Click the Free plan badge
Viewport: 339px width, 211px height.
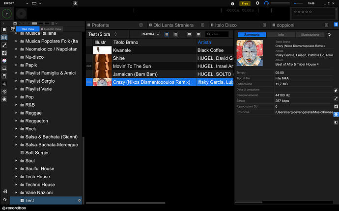245,3
